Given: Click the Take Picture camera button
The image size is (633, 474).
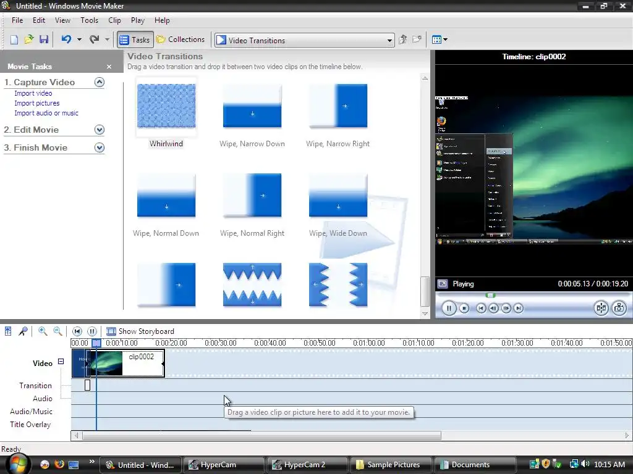Looking at the screenshot, I should pos(619,309).
